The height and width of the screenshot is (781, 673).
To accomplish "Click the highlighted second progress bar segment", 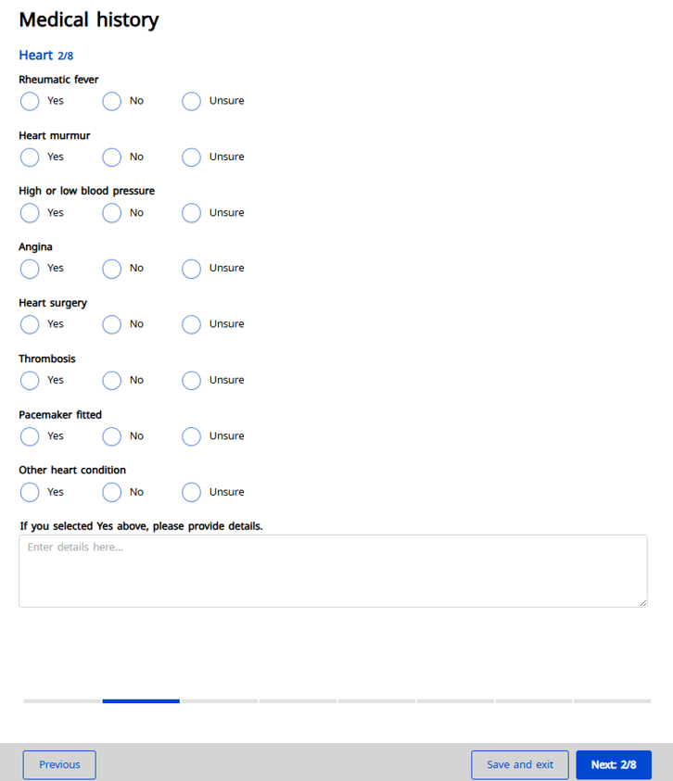I will coord(141,701).
